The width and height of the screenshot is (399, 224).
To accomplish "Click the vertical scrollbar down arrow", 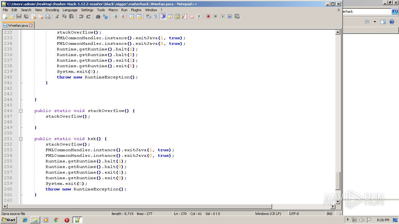I will click(338, 202).
